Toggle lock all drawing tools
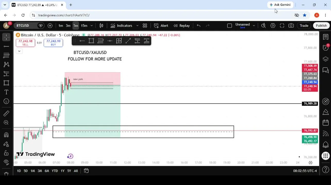This screenshot has width=331, height=185. [6, 153]
